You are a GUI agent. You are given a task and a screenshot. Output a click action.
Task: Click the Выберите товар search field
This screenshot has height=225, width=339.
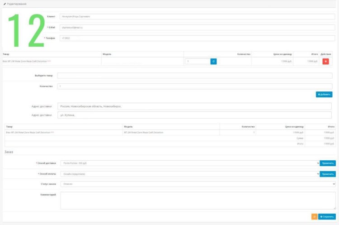[x=194, y=76]
